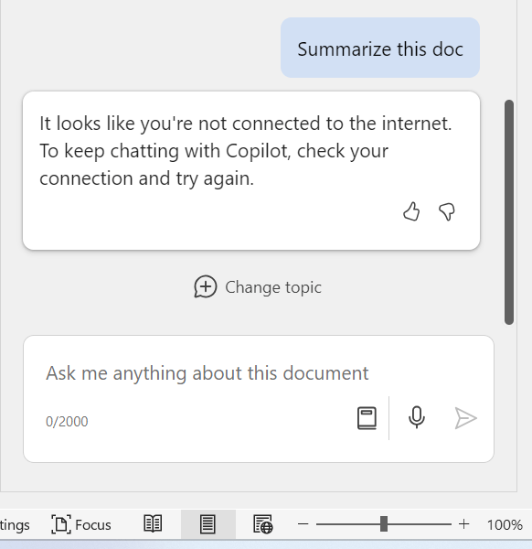532x549 pixels.
Task: Open zoom dialog via 100% label
Action: tap(505, 525)
